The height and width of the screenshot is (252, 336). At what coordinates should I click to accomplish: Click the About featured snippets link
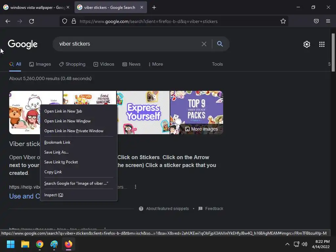pyautogui.click(x=167, y=208)
